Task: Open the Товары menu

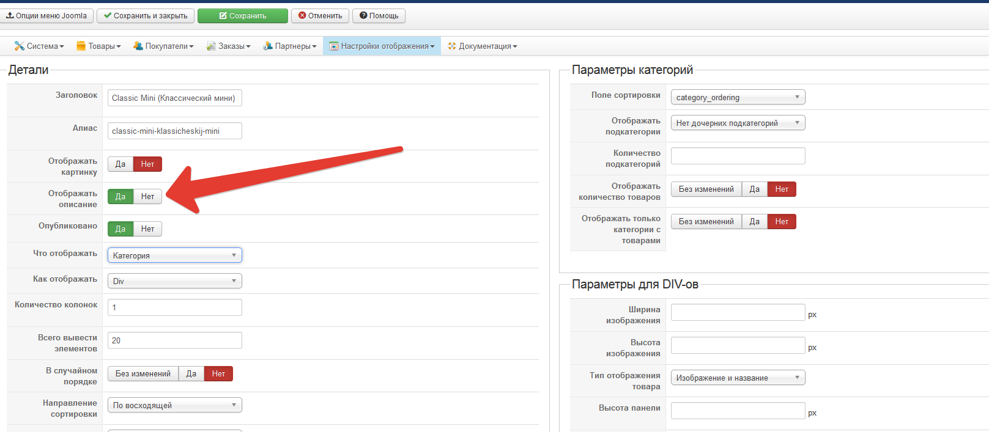Action: point(98,46)
